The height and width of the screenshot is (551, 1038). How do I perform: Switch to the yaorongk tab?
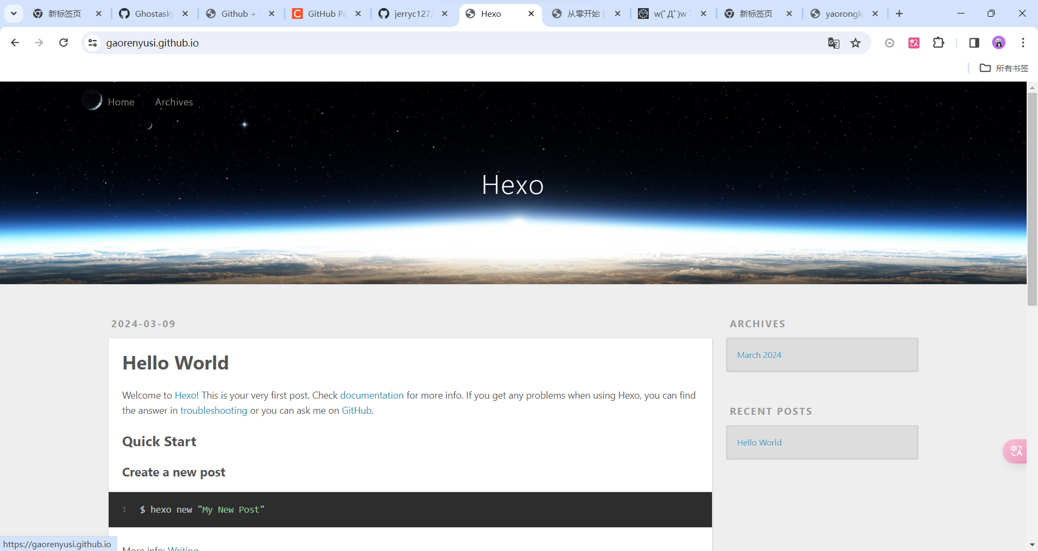click(843, 14)
